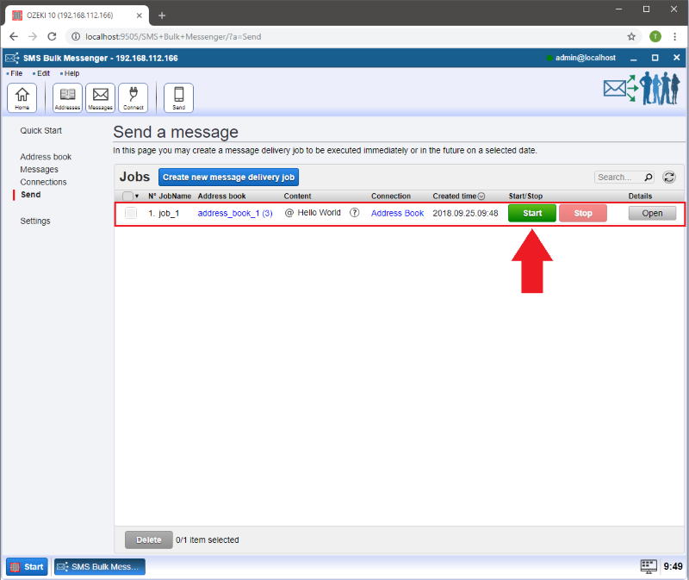This screenshot has width=689, height=580.
Task: Click the Send phone icon
Action: [178, 97]
